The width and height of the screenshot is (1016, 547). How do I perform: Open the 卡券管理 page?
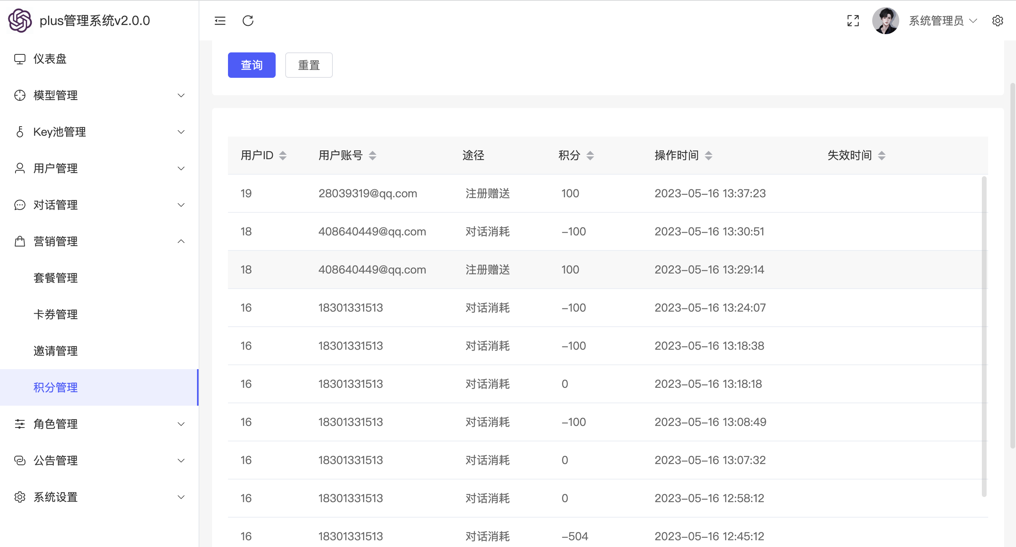(x=56, y=314)
